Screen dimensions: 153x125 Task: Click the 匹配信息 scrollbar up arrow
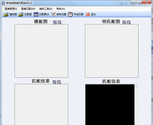136,86
